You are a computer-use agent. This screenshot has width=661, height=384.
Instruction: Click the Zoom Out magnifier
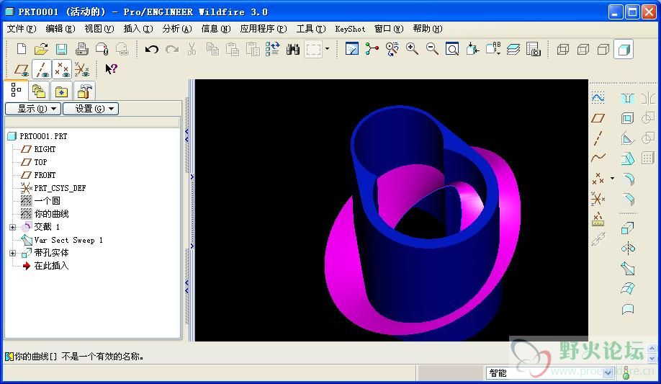(x=432, y=50)
